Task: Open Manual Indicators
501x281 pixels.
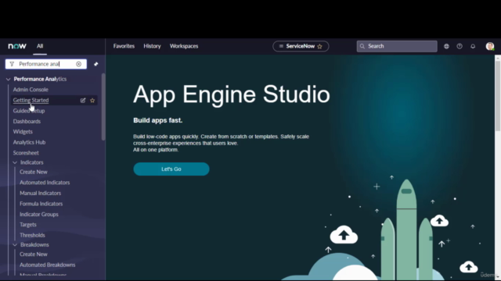Action: click(x=40, y=193)
